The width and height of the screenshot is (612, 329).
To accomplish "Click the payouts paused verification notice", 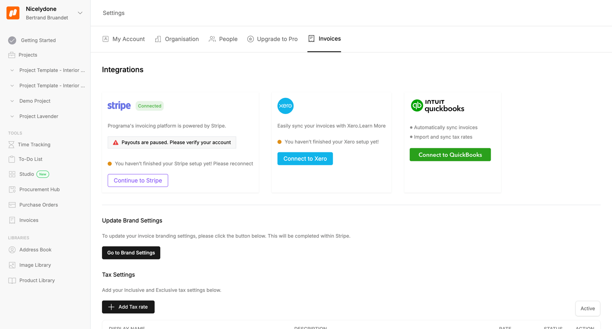I will point(172,143).
